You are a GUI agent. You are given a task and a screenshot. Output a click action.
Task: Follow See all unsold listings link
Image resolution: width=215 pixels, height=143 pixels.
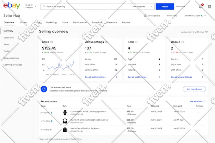pyautogui.click(x=181, y=77)
